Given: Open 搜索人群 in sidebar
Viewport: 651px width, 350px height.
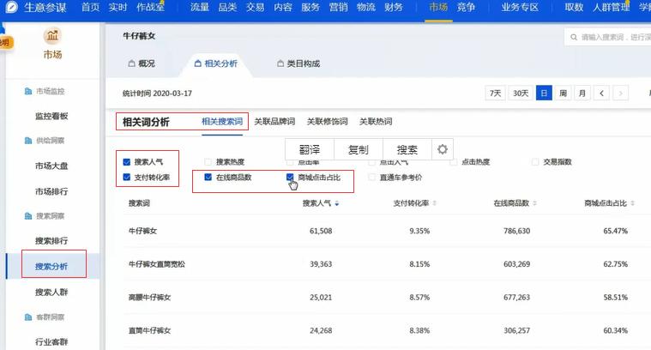Looking at the screenshot, I should pyautogui.click(x=51, y=293).
